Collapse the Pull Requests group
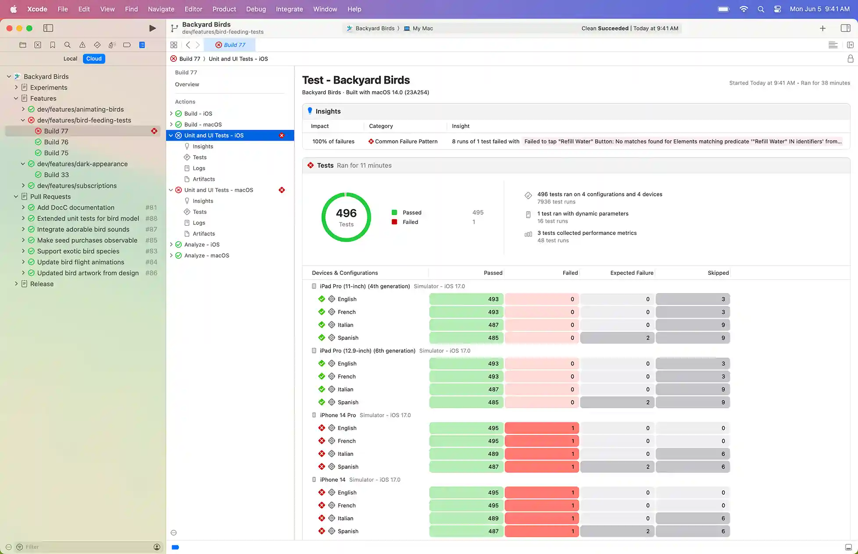The height and width of the screenshot is (554, 858). click(16, 196)
